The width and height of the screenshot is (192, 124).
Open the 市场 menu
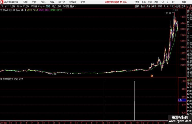click(34, 2)
